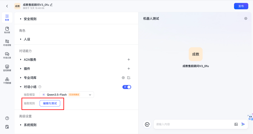The height and width of the screenshot is (134, 253).
Task: Click the round conversation icon beside input
Action: click(147, 124)
